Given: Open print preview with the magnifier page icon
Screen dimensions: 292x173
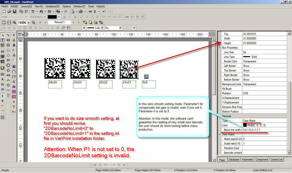Looking at the screenshot, I should coord(73,11).
